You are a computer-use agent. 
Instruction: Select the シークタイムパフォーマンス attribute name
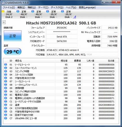[26, 85]
